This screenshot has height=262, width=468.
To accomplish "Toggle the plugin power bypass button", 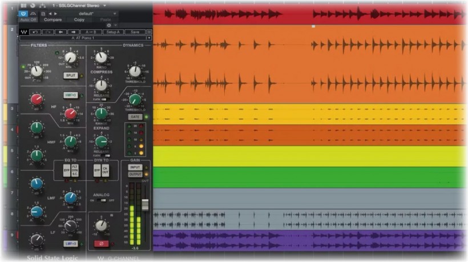I will (x=23, y=14).
